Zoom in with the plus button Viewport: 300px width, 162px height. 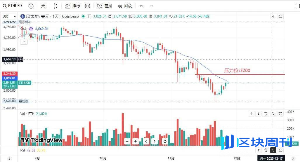pyautogui.click(x=136, y=141)
